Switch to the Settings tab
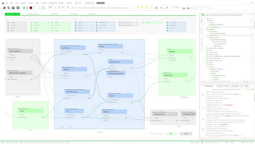 point(92,14)
